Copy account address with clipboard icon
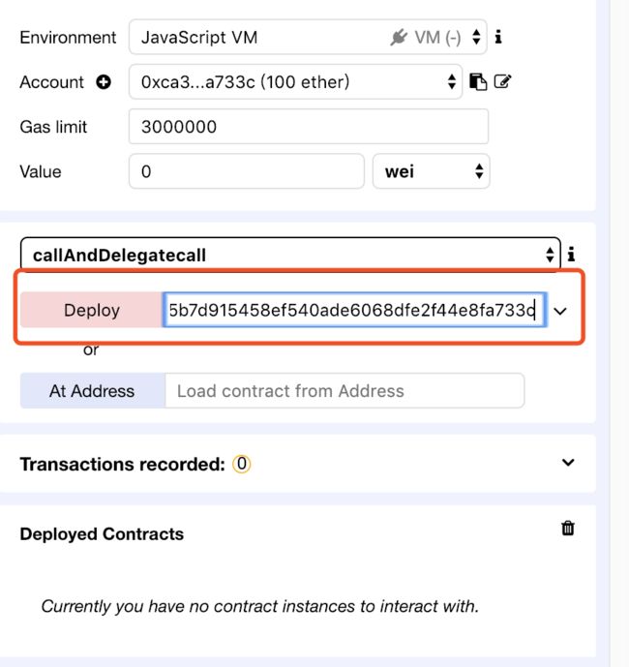629x667 pixels. [478, 81]
